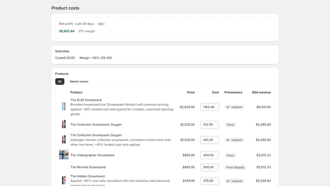The width and height of the screenshot is (330, 186).
Task: Switch to the Needs review tab
Action: [79, 81]
